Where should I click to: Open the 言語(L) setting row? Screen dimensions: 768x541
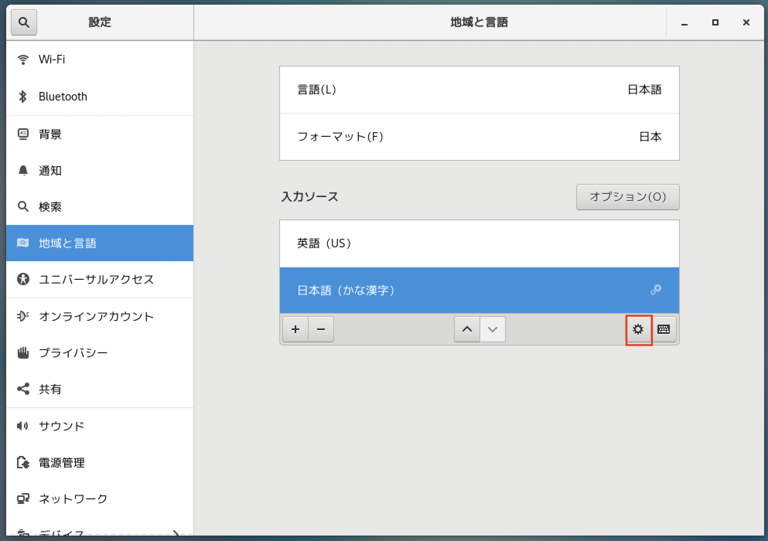pyautogui.click(x=480, y=90)
